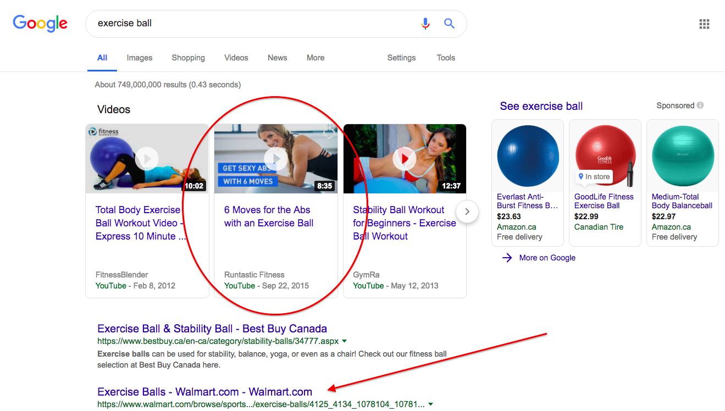Image resolution: width=725 pixels, height=411 pixels.
Task: Open the Everlast Anti-Burst Fitness Ball listing
Action: click(x=528, y=201)
